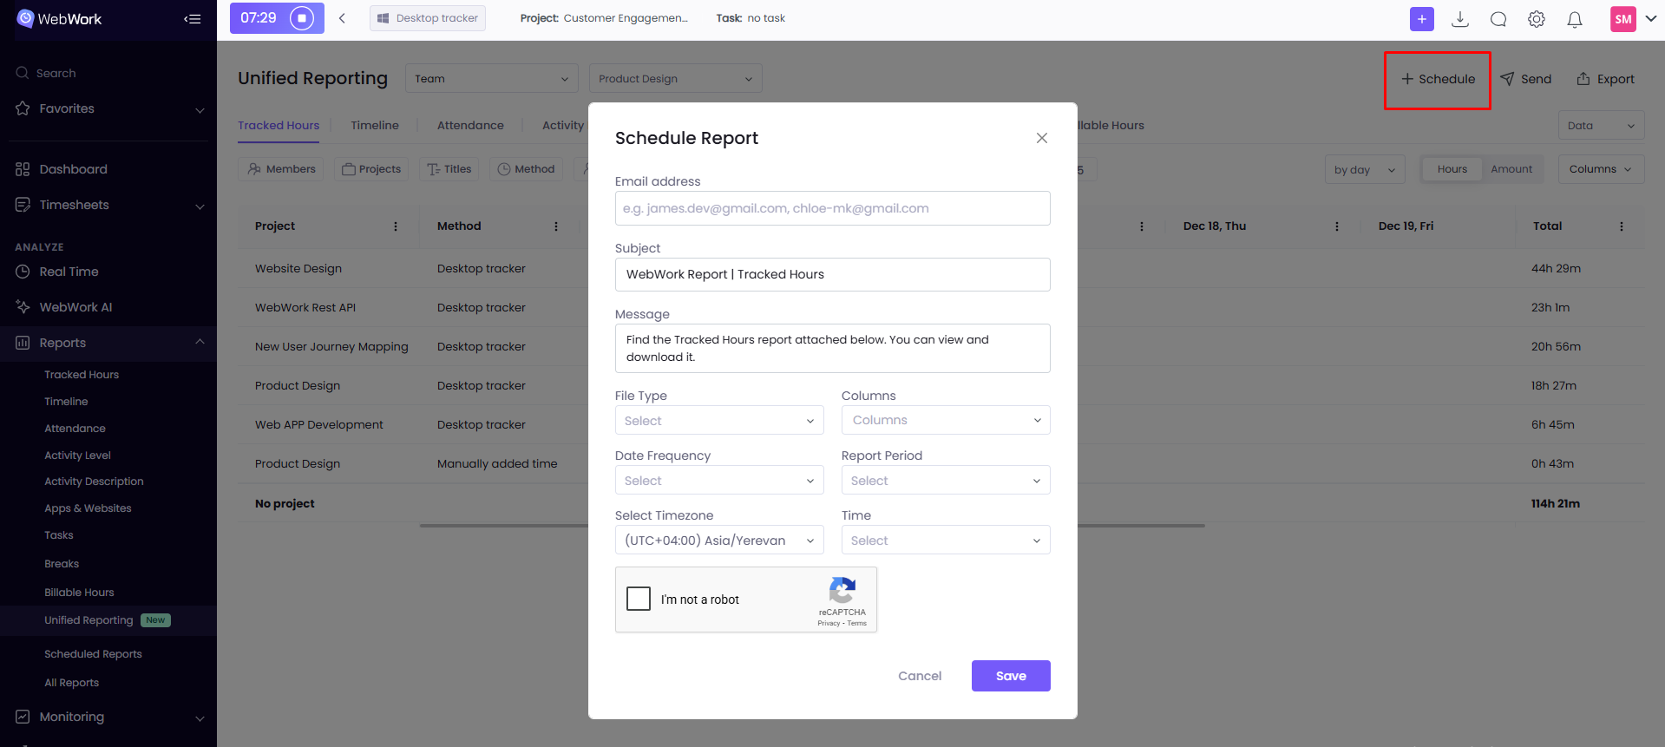Screen dimensions: 1665x747
Task: Cancel the schedule report dialog
Action: pyautogui.click(x=920, y=676)
